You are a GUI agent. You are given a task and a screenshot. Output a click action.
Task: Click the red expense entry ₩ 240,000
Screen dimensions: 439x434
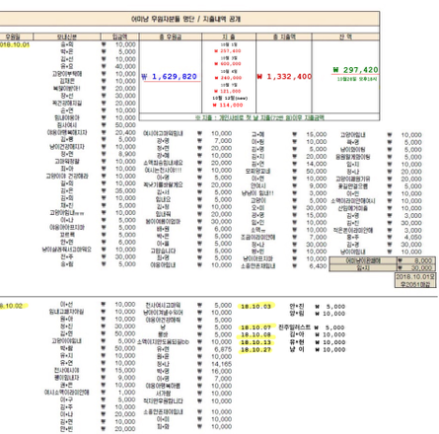(x=228, y=78)
